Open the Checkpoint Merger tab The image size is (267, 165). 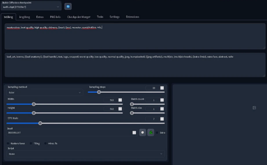tap(79, 17)
